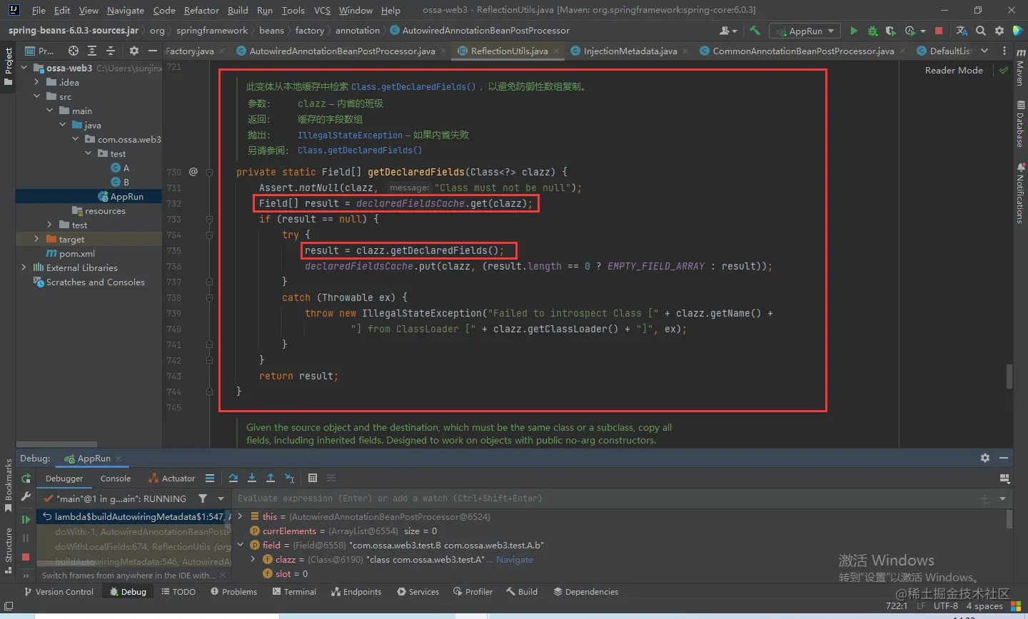Viewport: 1028px width, 619px height.
Task: Stop the running process in main toolbar
Action: [939, 31]
